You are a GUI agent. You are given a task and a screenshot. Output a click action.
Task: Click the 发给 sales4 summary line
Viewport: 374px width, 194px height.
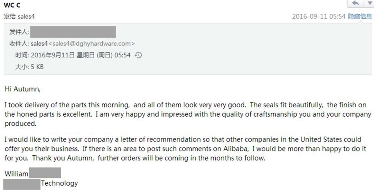coord(19,16)
